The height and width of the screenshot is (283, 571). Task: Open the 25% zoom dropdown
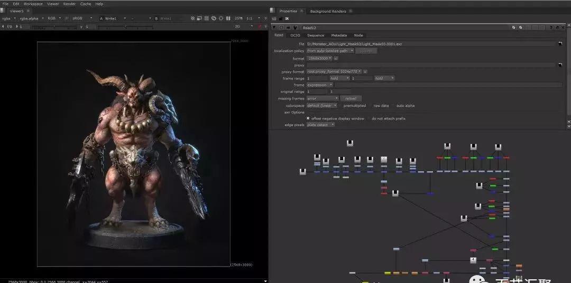pyautogui.click(x=239, y=18)
